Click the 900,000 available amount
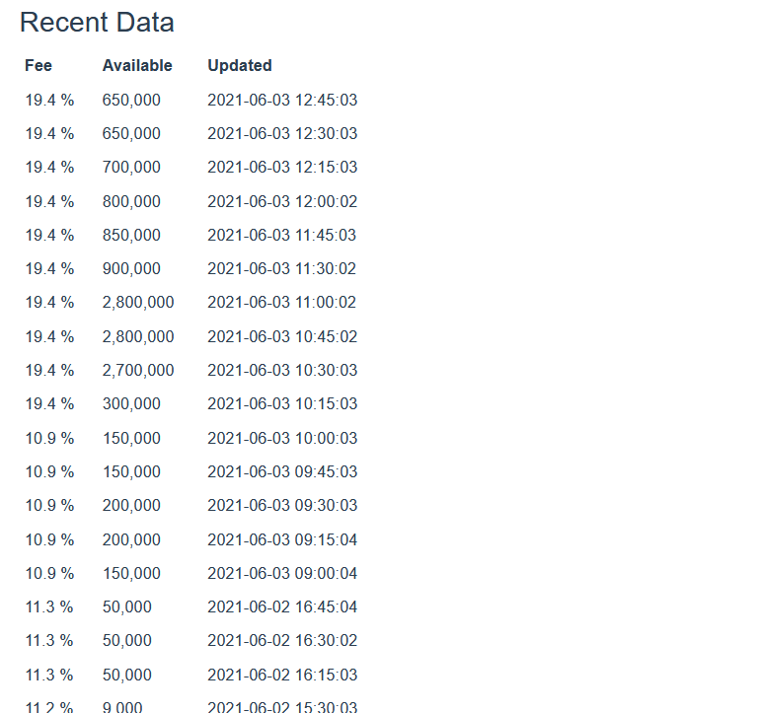This screenshot has width=759, height=713. tap(131, 268)
